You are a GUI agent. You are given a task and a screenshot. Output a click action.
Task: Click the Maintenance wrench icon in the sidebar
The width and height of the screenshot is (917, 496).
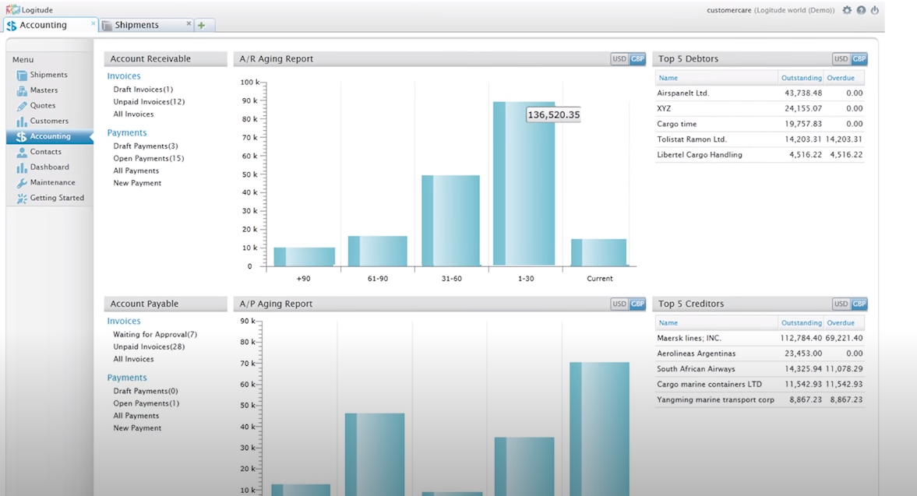tap(22, 183)
